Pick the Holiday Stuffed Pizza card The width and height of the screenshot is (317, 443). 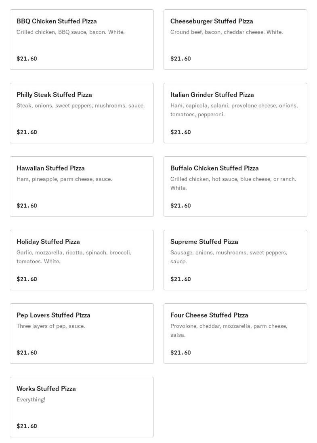82,260
